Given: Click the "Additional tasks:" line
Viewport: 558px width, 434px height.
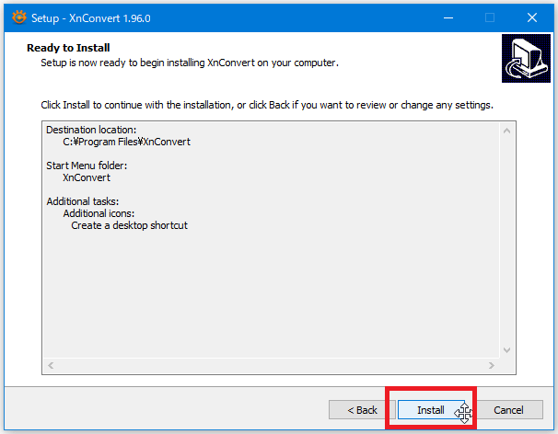Looking at the screenshot, I should click(83, 201).
